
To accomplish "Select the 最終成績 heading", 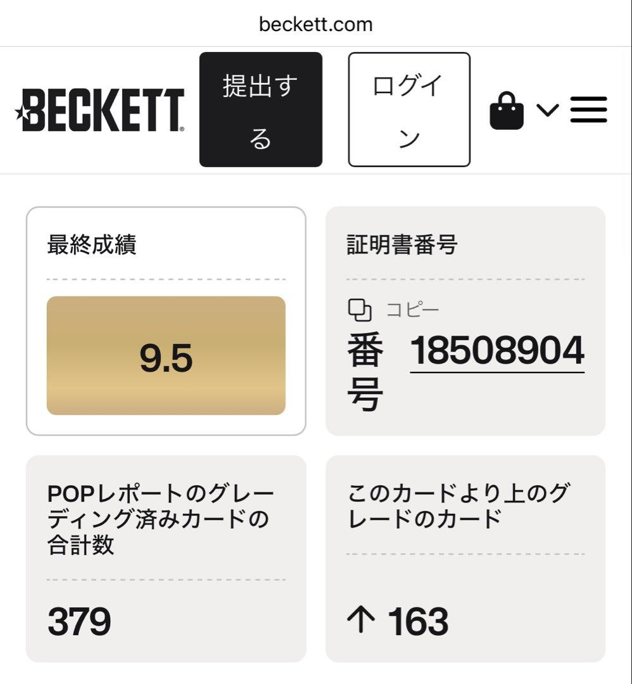I will pyautogui.click(x=91, y=244).
